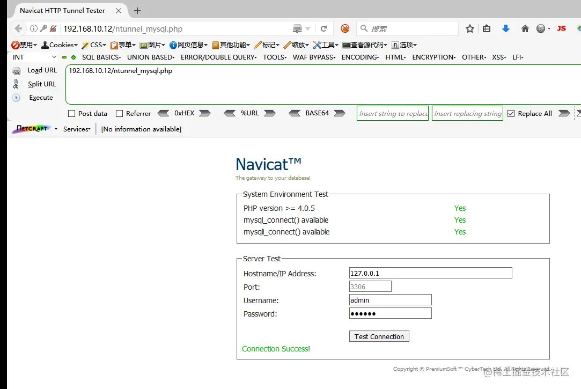Open the CSS menu
This screenshot has height=389, width=581.
coord(94,45)
